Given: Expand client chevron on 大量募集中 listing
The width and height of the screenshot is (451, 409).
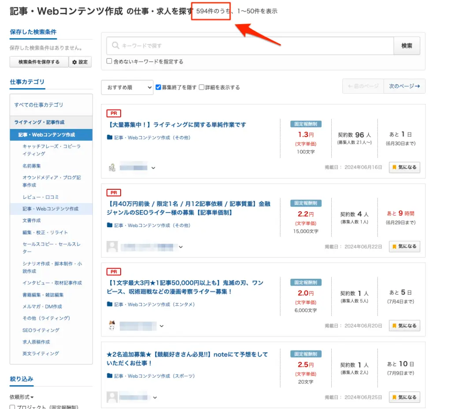Looking at the screenshot, I should (x=154, y=168).
